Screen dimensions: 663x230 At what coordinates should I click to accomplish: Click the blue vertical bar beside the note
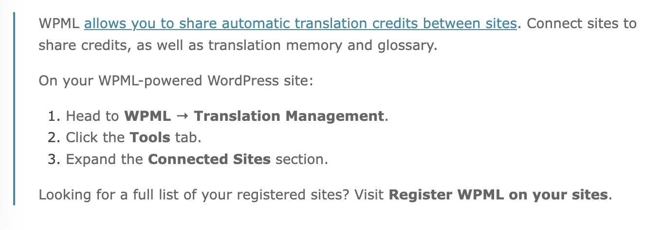click(14, 109)
